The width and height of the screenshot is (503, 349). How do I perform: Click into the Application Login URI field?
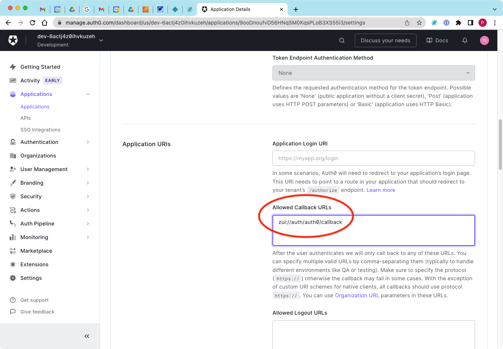(x=374, y=158)
